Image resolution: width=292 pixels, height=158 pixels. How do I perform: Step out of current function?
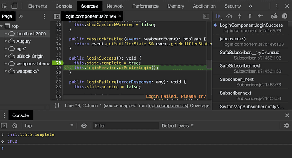point(250,16)
